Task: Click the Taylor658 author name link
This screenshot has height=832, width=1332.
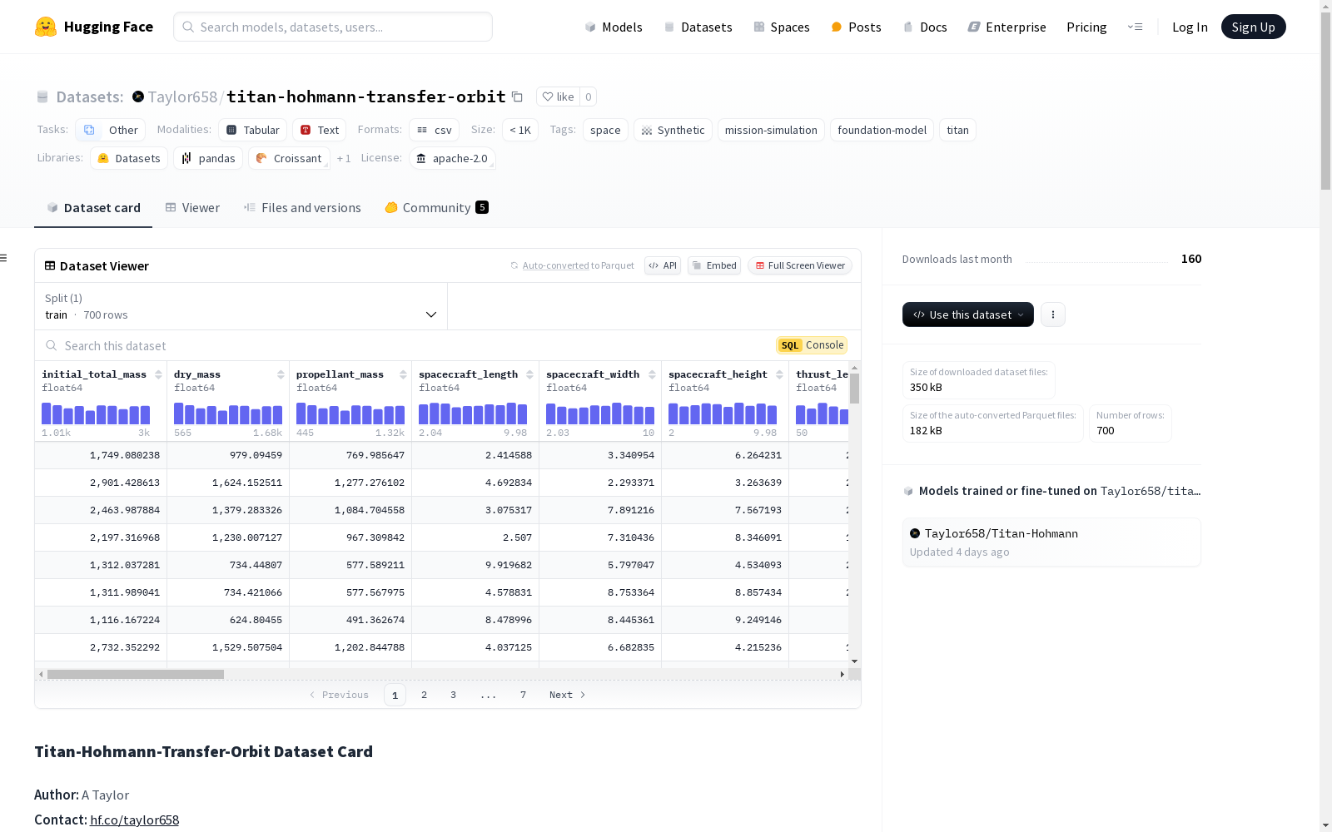Action: [182, 97]
